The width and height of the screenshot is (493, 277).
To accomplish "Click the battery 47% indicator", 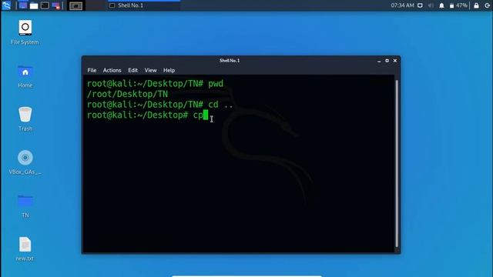I will pos(458,5).
